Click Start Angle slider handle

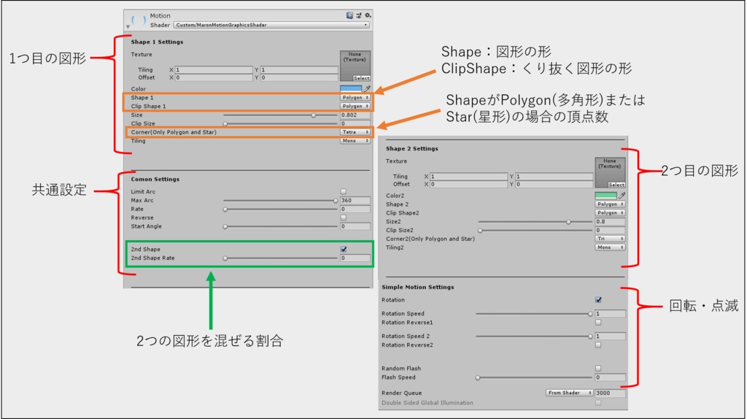[x=225, y=226]
